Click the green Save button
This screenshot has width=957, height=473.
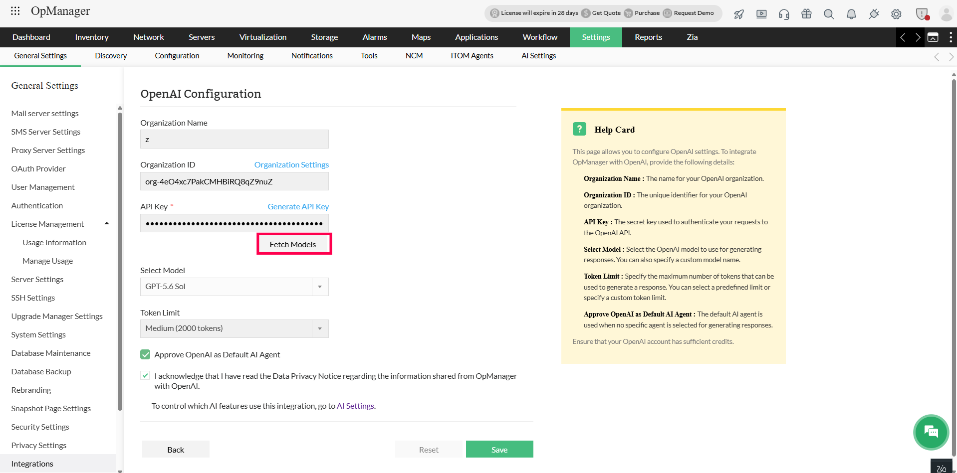click(x=499, y=449)
